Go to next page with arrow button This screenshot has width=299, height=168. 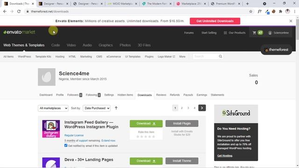[x=202, y=108]
